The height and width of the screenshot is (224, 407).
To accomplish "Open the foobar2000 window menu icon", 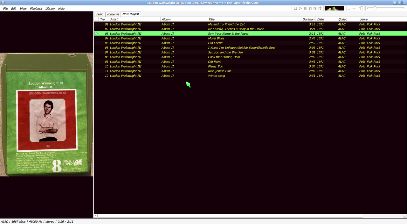I will point(3,3).
